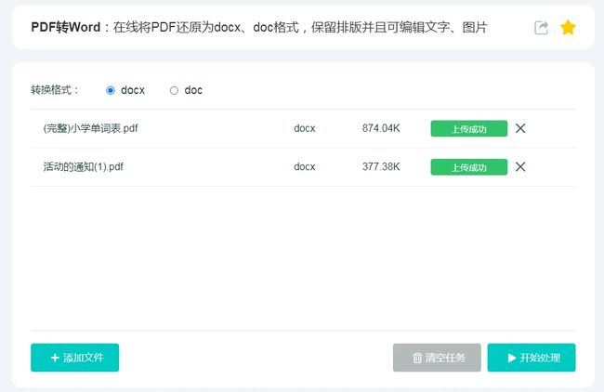The height and width of the screenshot is (392, 604).
Task: Toggle the yellow star favorite icon
Action: (568, 27)
